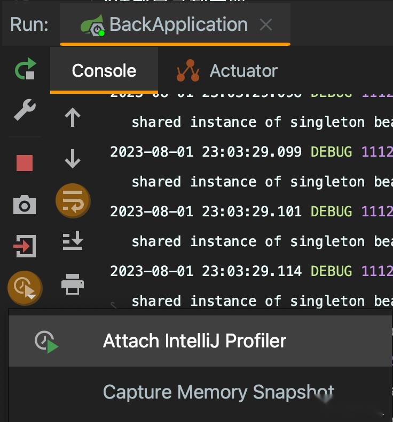
Task: Select the BackApplication run tab
Action: 175,25
